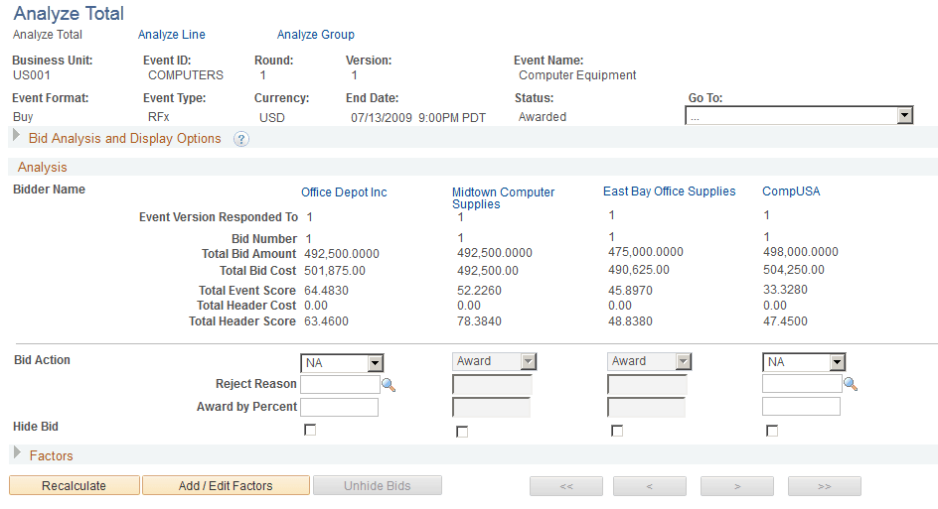Check Hide Bid for East Bay Office Supplies
The height and width of the screenshot is (509, 938).
pos(617,431)
